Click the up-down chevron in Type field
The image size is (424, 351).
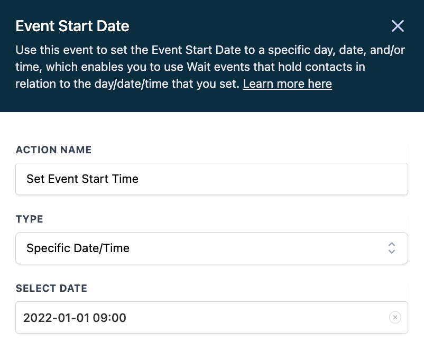(x=391, y=248)
